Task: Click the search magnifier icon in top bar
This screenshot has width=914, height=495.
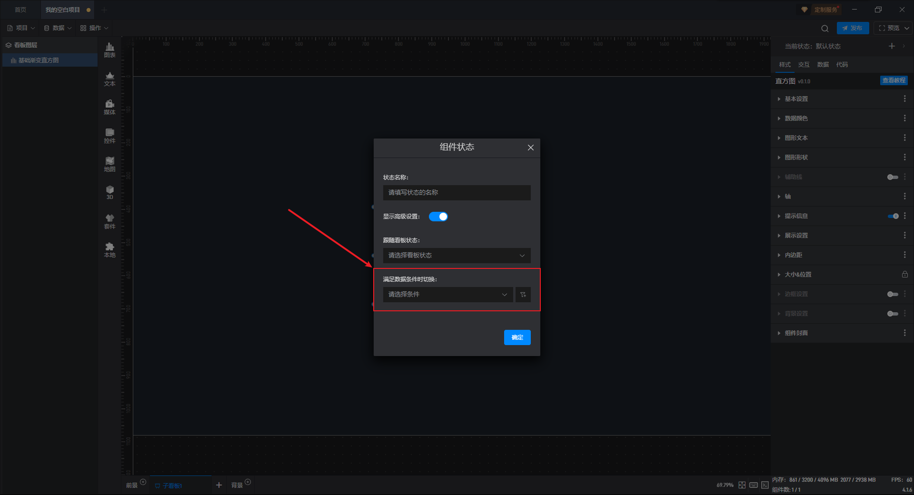Action: tap(825, 28)
